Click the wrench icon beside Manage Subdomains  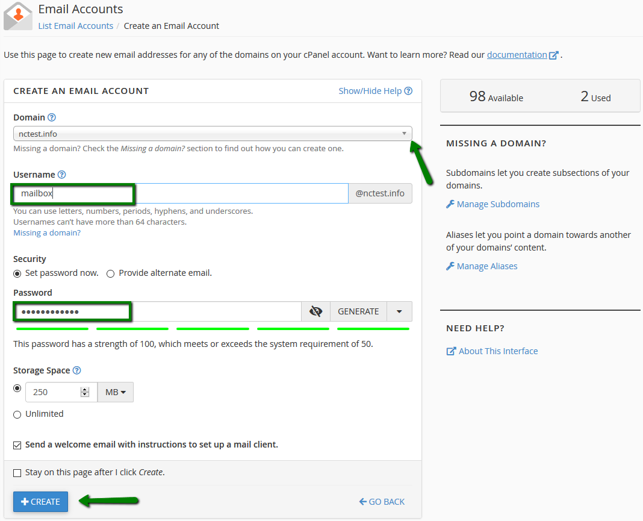[x=450, y=204]
